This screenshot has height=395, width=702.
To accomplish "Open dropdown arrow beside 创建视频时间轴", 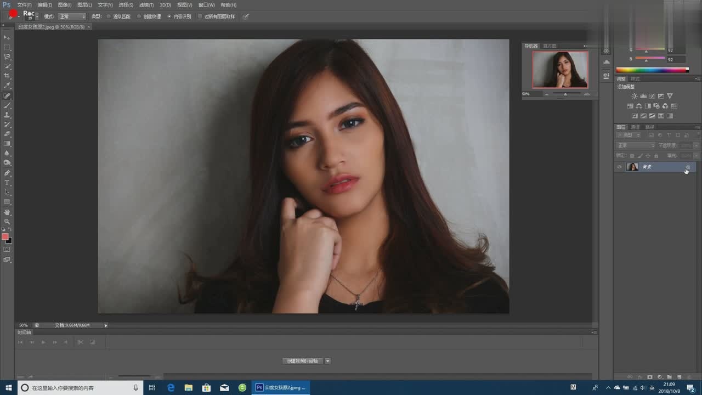I will tap(328, 361).
